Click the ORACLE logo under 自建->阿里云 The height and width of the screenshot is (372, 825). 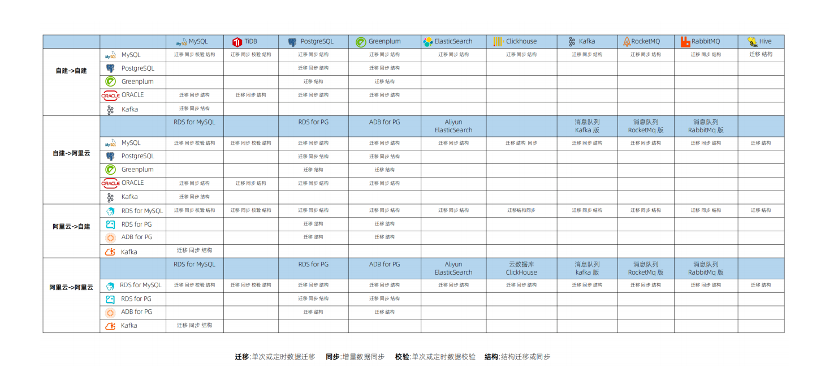(x=110, y=184)
